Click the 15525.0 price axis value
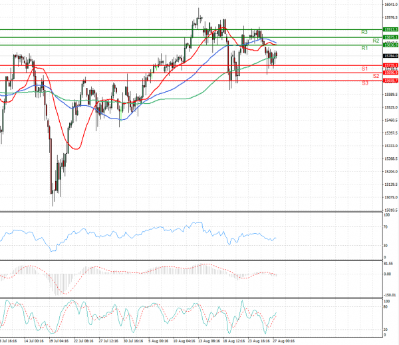 [x=391, y=107]
